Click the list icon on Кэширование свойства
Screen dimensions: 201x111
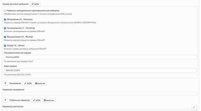36,83
